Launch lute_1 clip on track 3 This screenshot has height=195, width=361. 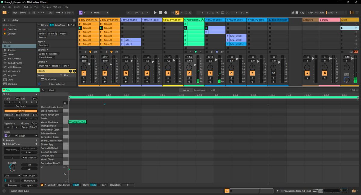coord(122,40)
